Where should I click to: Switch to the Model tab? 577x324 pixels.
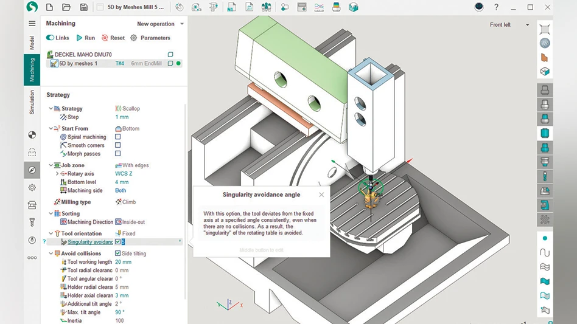tap(32, 43)
